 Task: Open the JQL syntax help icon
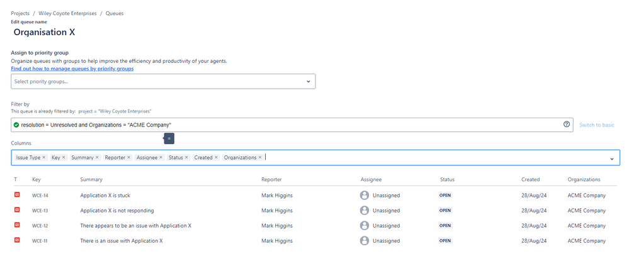coord(567,125)
